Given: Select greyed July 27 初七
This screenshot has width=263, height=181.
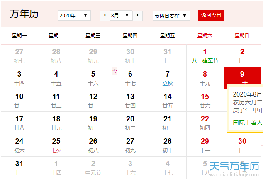Looking at the screenshot, I should point(19,56).
